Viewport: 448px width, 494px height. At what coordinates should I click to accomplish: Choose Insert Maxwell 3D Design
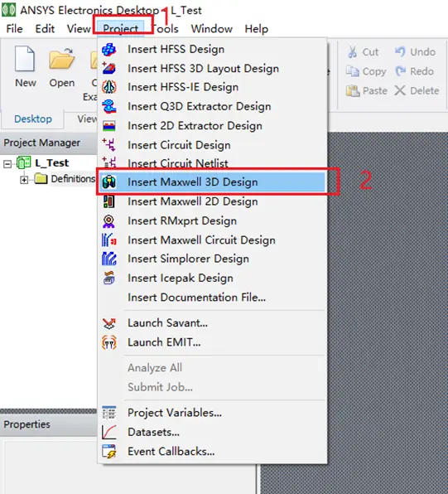[211, 182]
